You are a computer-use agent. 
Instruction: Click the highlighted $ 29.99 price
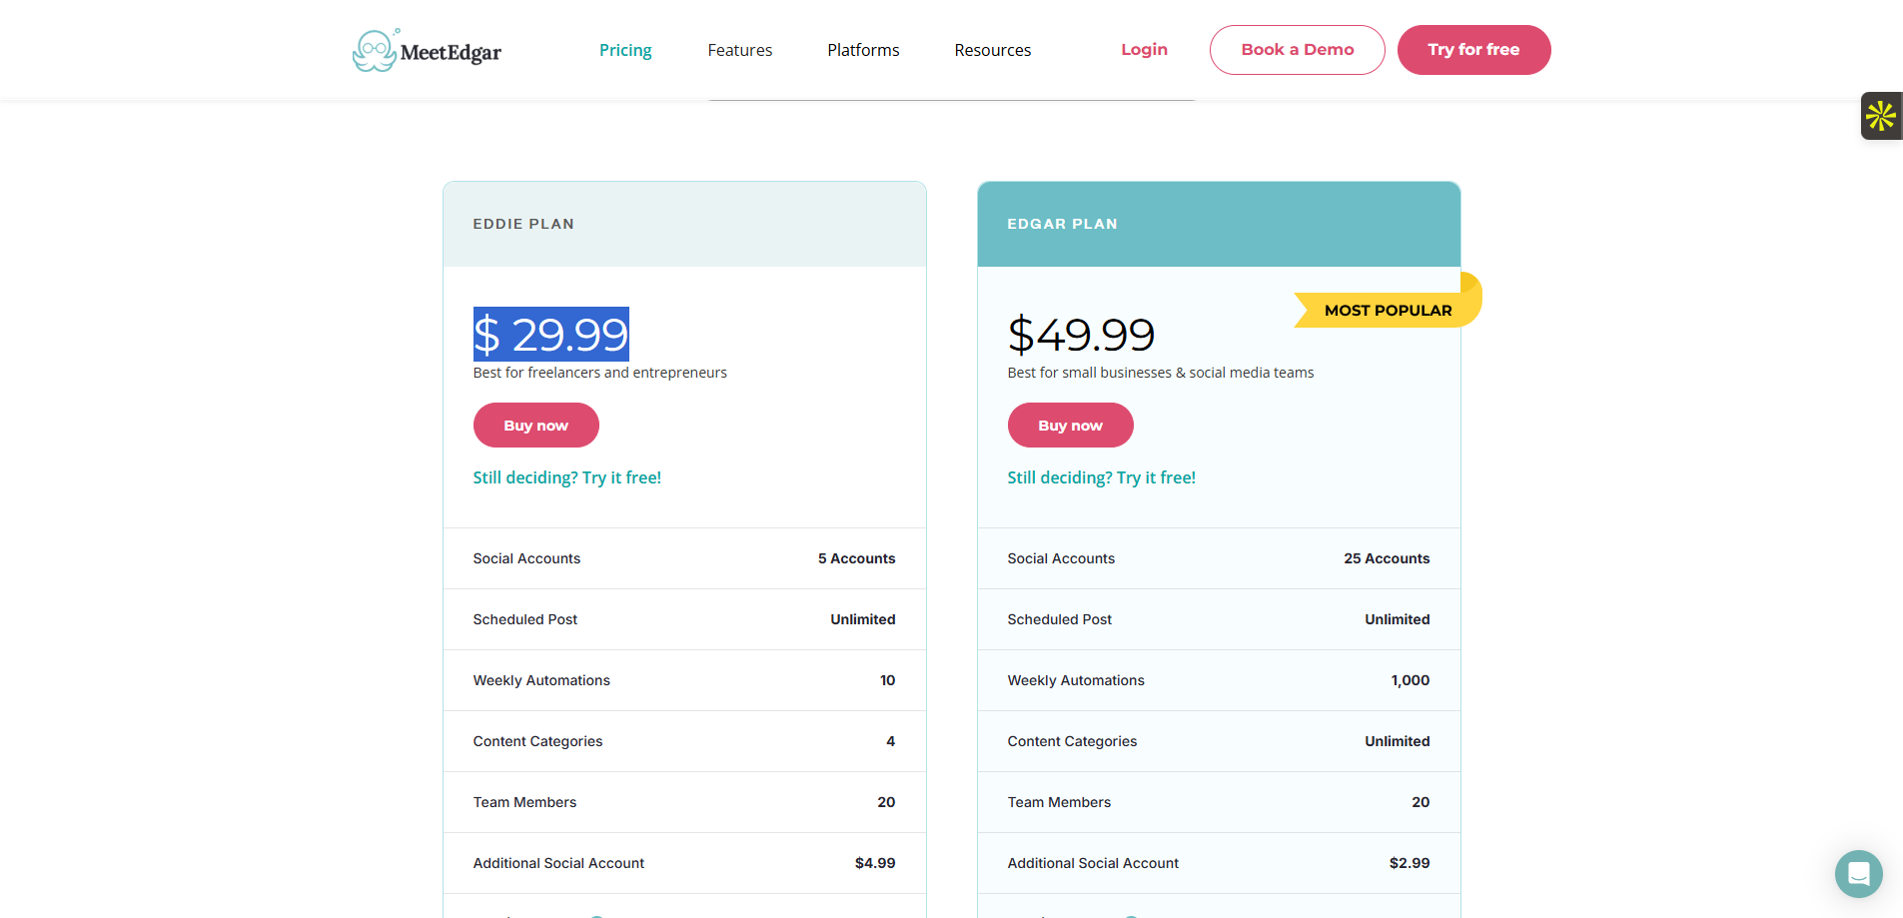pyautogui.click(x=550, y=335)
